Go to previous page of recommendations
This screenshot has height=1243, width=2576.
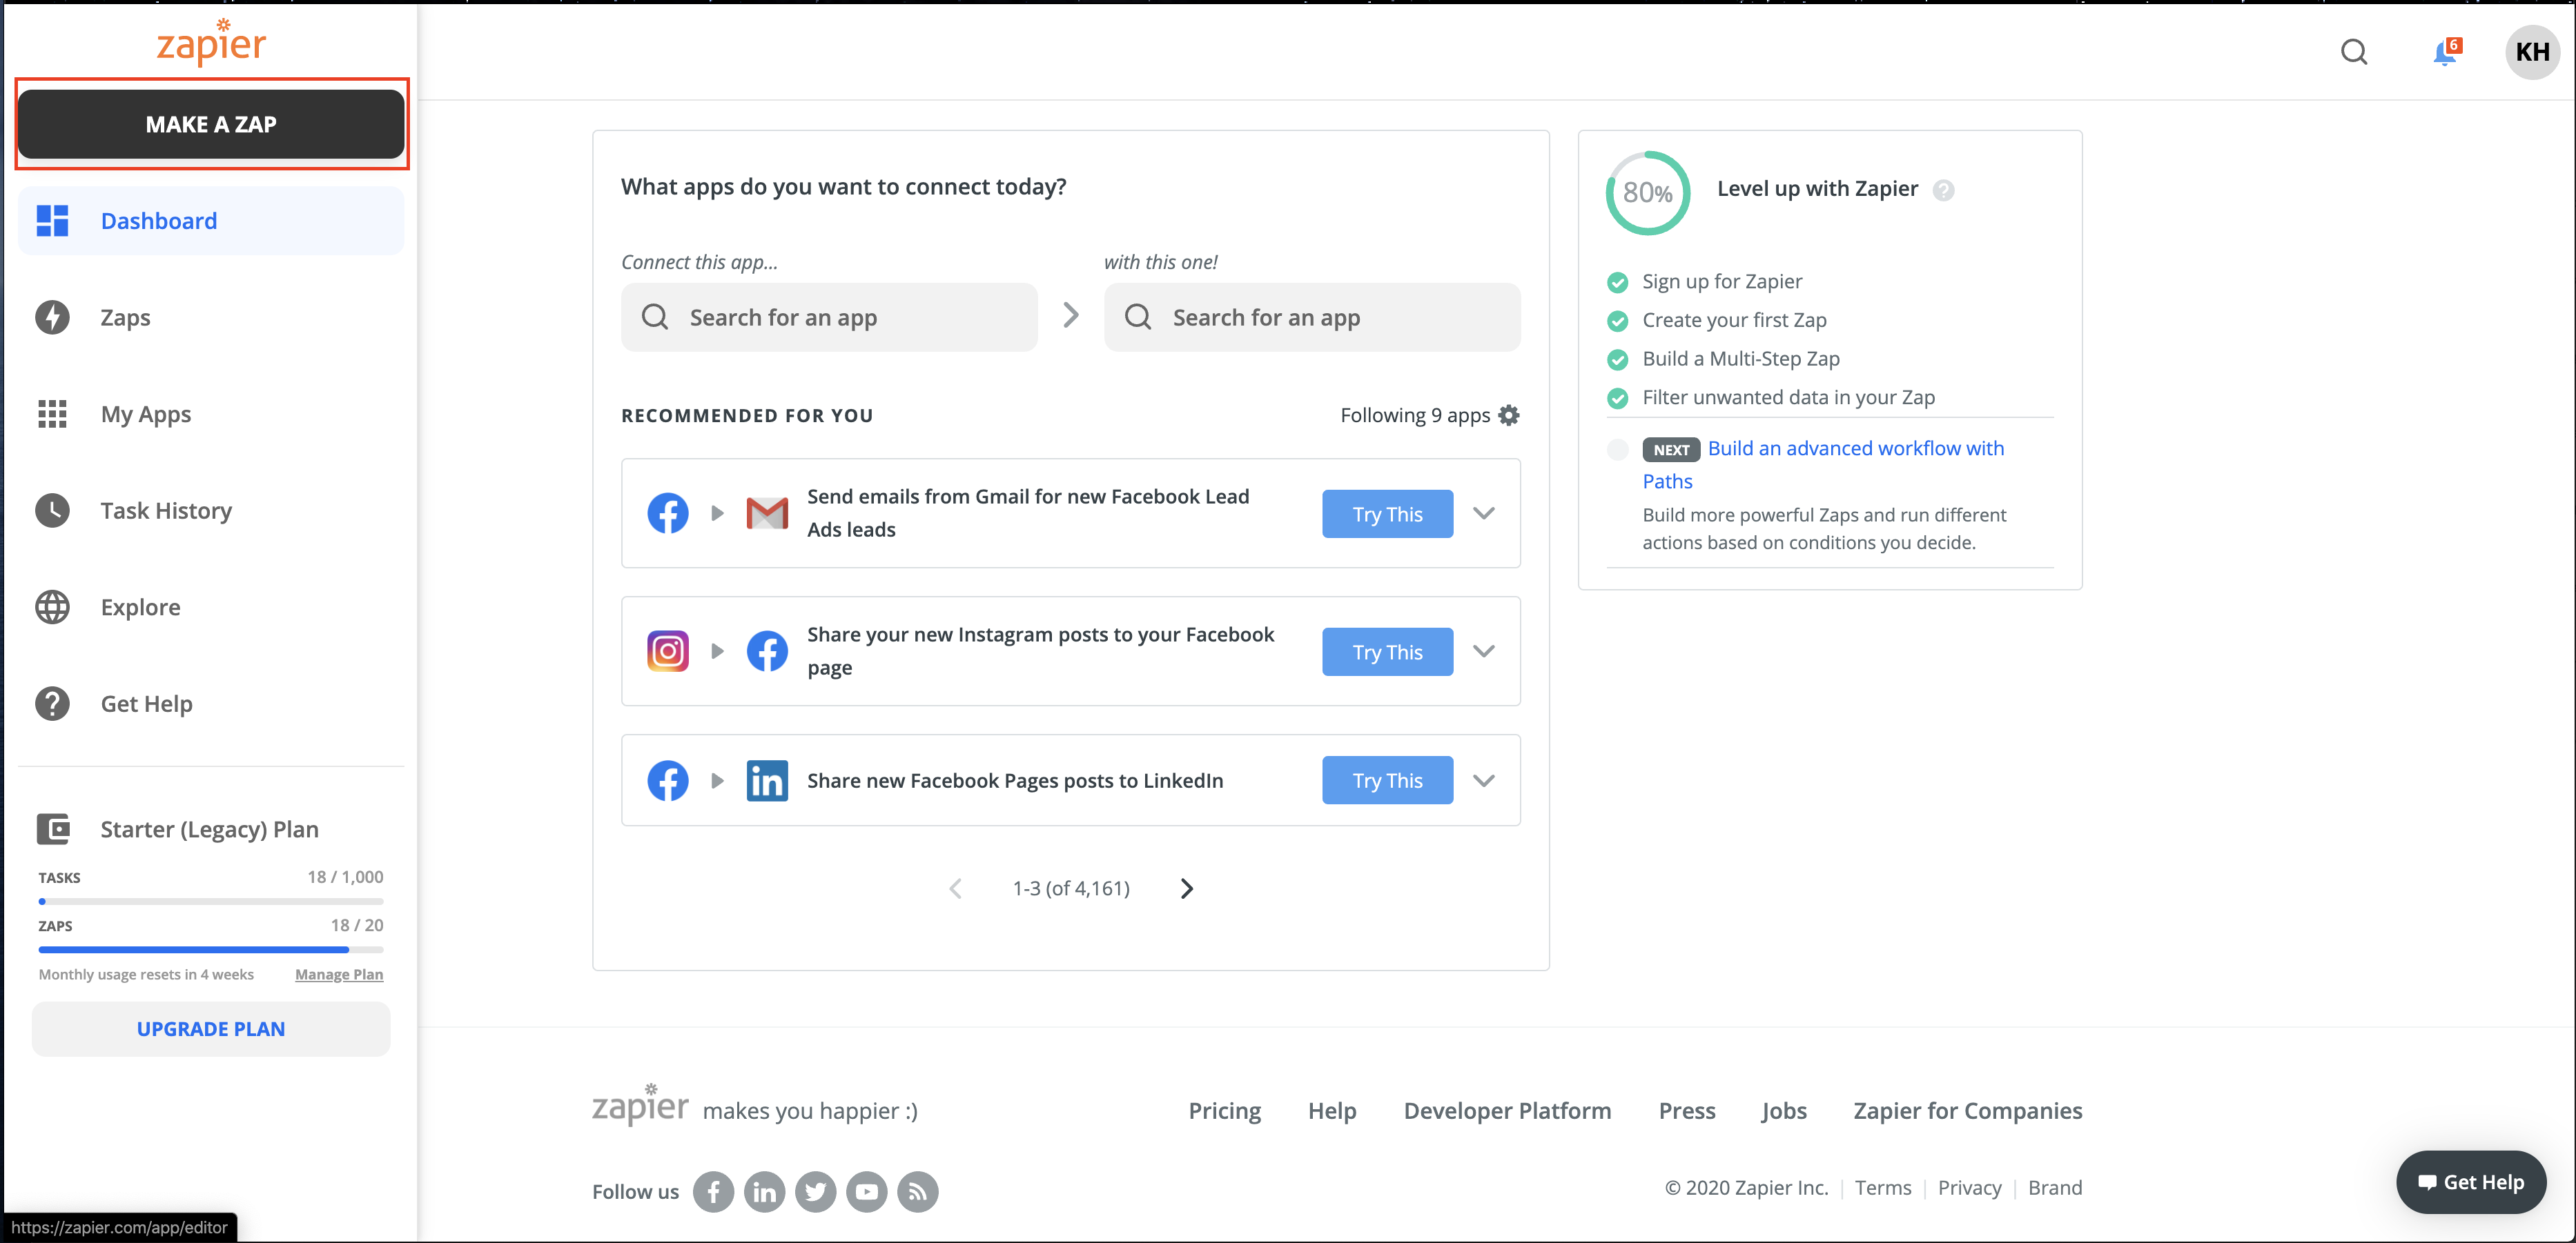point(955,888)
